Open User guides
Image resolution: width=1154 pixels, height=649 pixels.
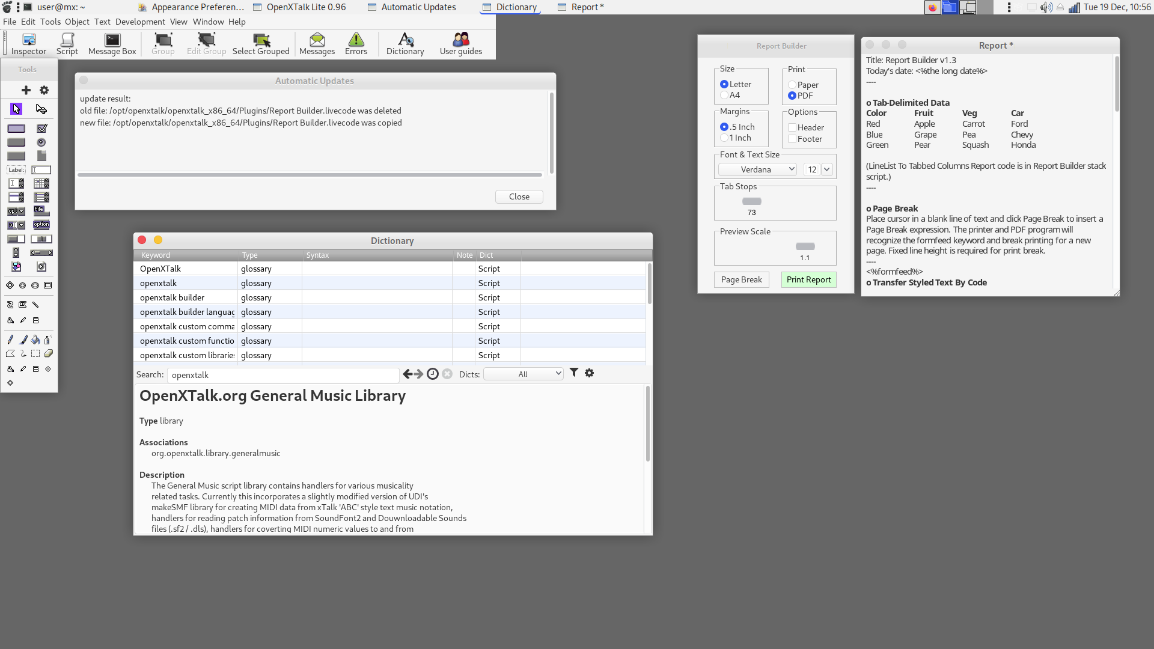click(461, 44)
